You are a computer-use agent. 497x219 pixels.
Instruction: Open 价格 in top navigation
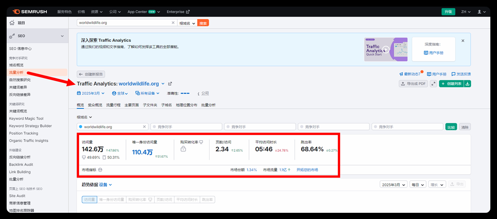coord(81,12)
